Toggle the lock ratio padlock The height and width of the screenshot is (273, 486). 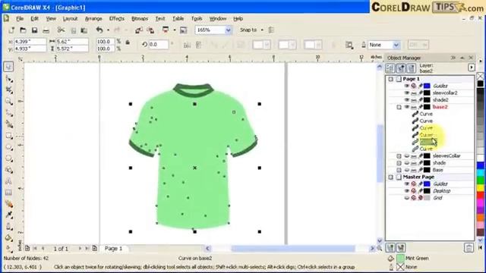(x=128, y=43)
